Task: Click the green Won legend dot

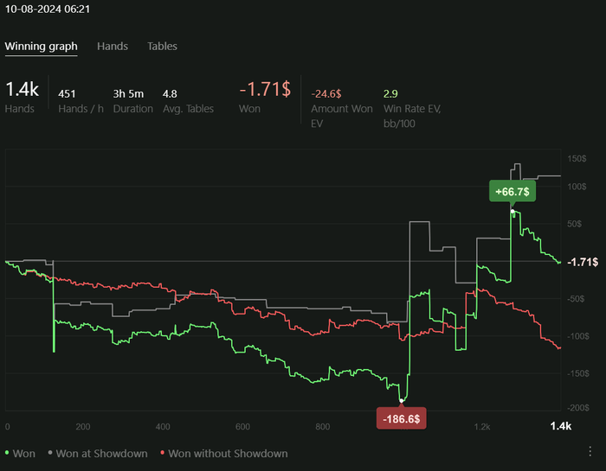Action: [x=8, y=453]
